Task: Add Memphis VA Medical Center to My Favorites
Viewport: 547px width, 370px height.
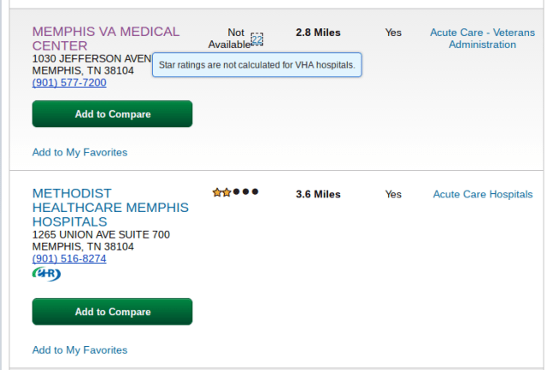Action: coord(79,152)
